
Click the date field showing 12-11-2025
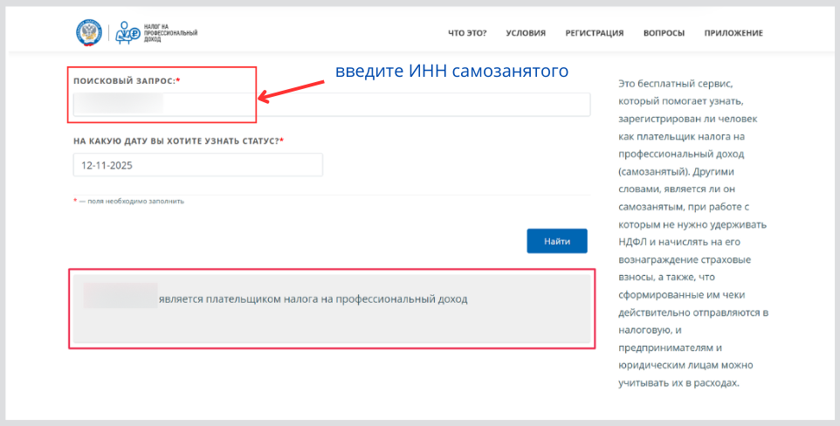click(198, 165)
